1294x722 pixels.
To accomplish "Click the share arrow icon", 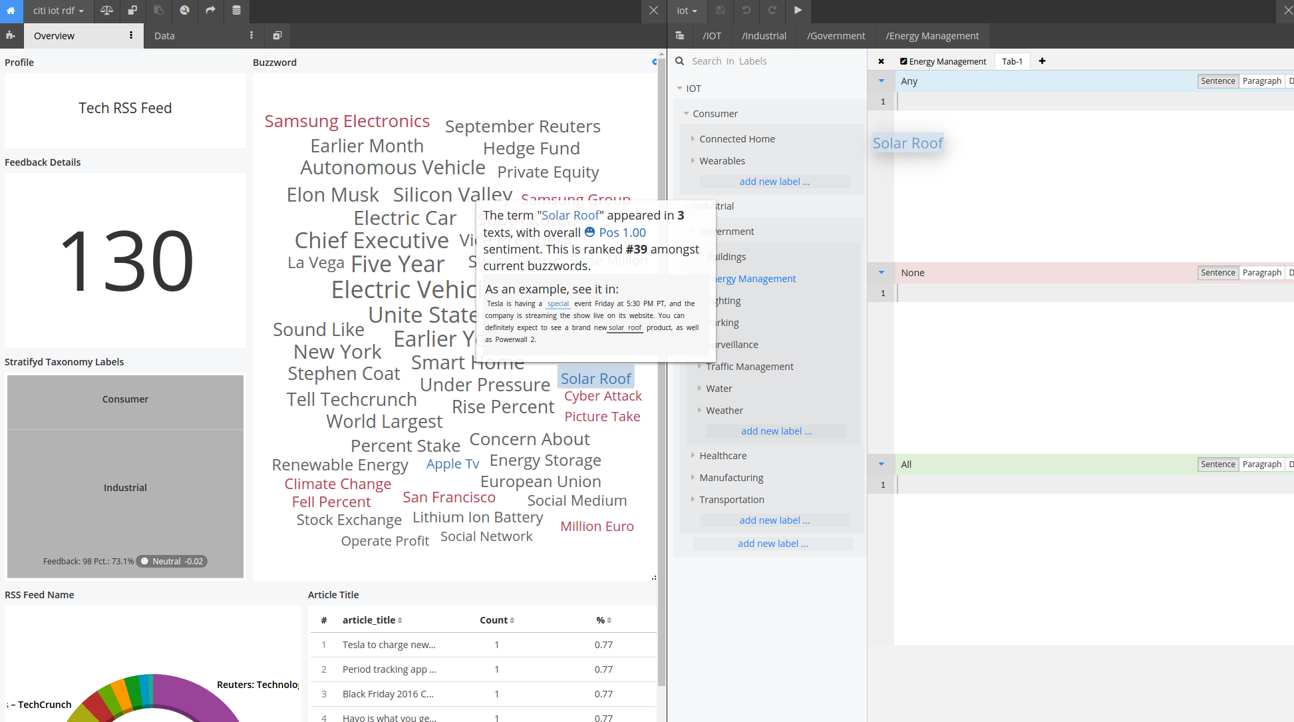I will point(210,11).
